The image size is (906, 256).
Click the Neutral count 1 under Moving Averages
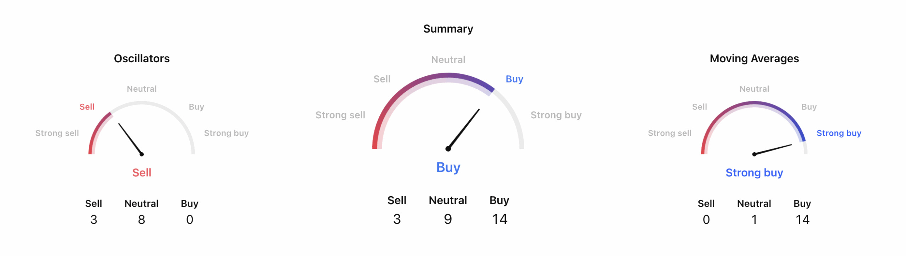pos(754,220)
